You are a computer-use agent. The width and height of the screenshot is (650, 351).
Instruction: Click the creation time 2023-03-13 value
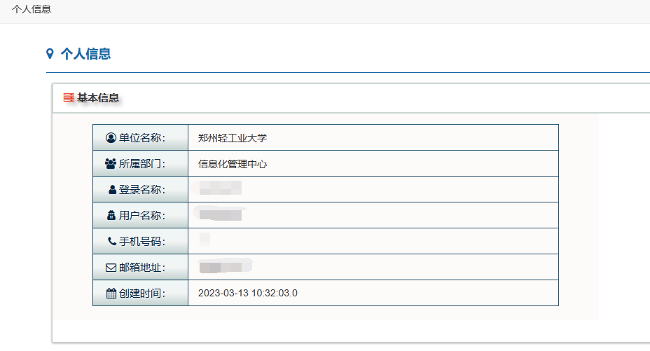pyautogui.click(x=247, y=294)
